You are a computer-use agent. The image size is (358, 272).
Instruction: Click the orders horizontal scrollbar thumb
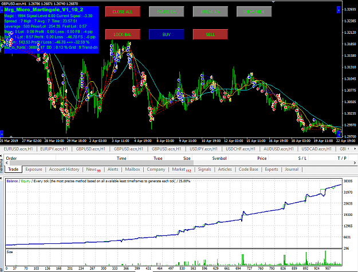point(101,163)
